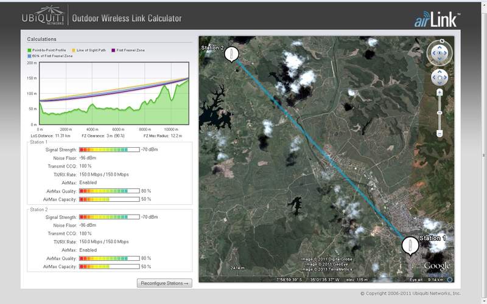This screenshot has width=487, height=304.
Task: Rotate view right with look joystick arrow
Action: coord(446,53)
